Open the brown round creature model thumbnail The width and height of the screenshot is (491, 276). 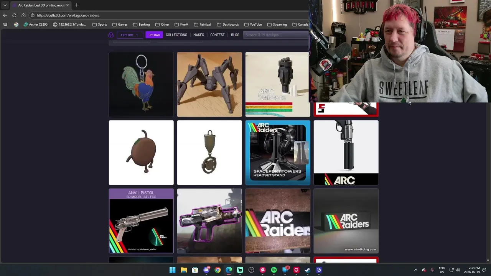tap(141, 153)
